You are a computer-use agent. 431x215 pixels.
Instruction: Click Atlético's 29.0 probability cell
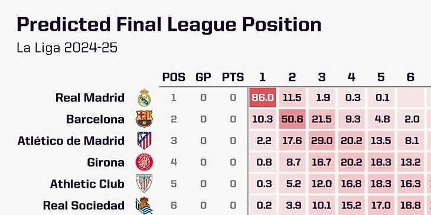pos(322,141)
